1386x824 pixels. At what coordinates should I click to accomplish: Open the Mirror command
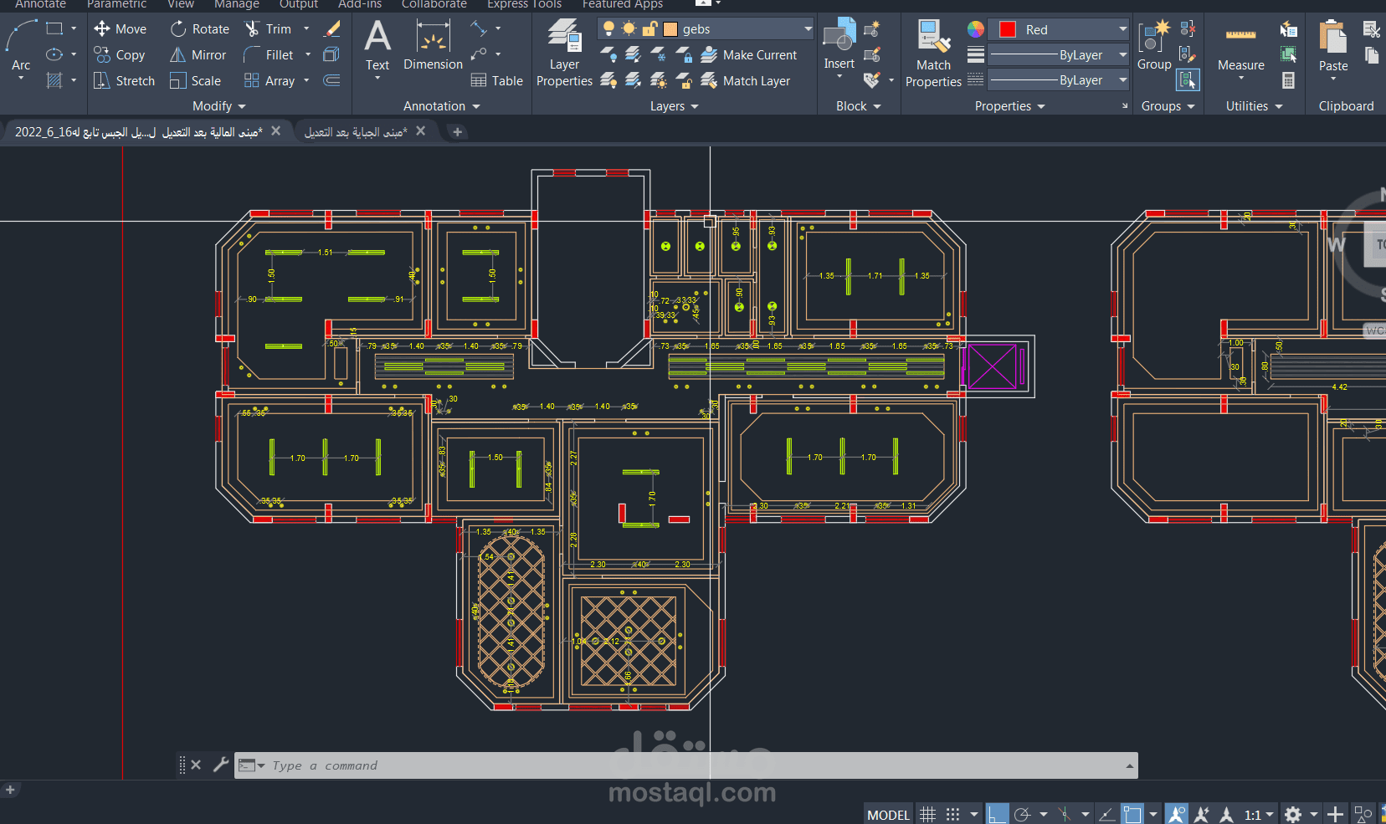click(x=198, y=54)
